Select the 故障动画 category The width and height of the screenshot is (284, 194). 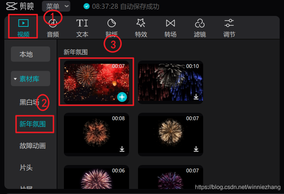tap(33, 146)
